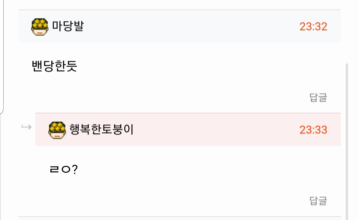Click the divider line below the ㄹㅇ? reply
This screenshot has width=358, height=220.
179,216
